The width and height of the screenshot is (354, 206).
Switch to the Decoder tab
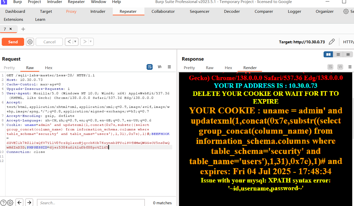click(232, 12)
